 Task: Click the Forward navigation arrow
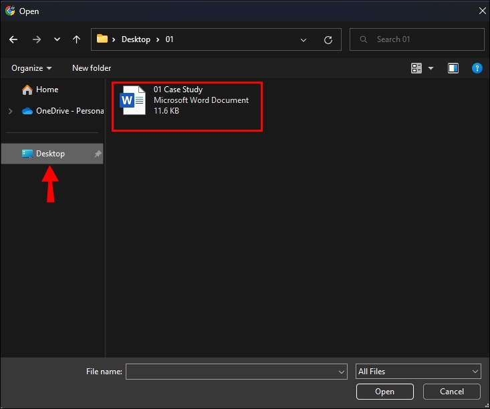[x=36, y=39]
